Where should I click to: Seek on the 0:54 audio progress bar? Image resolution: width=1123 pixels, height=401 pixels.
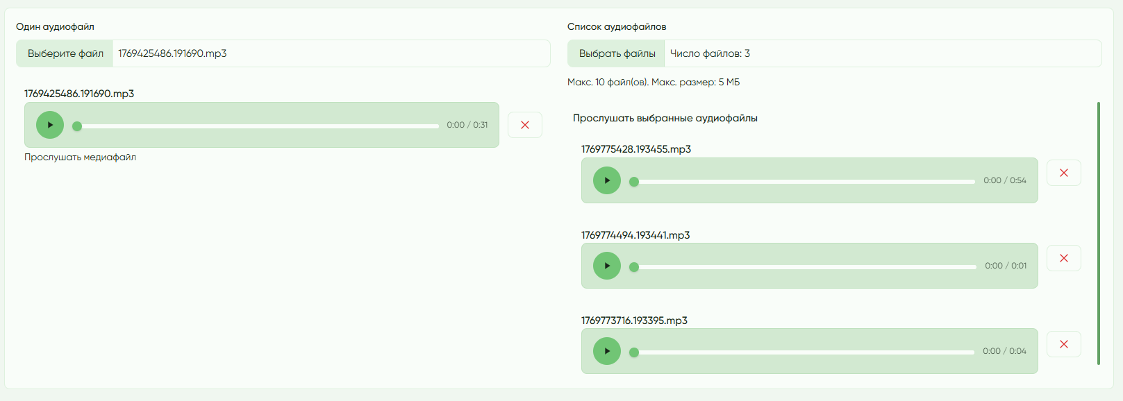(x=804, y=182)
